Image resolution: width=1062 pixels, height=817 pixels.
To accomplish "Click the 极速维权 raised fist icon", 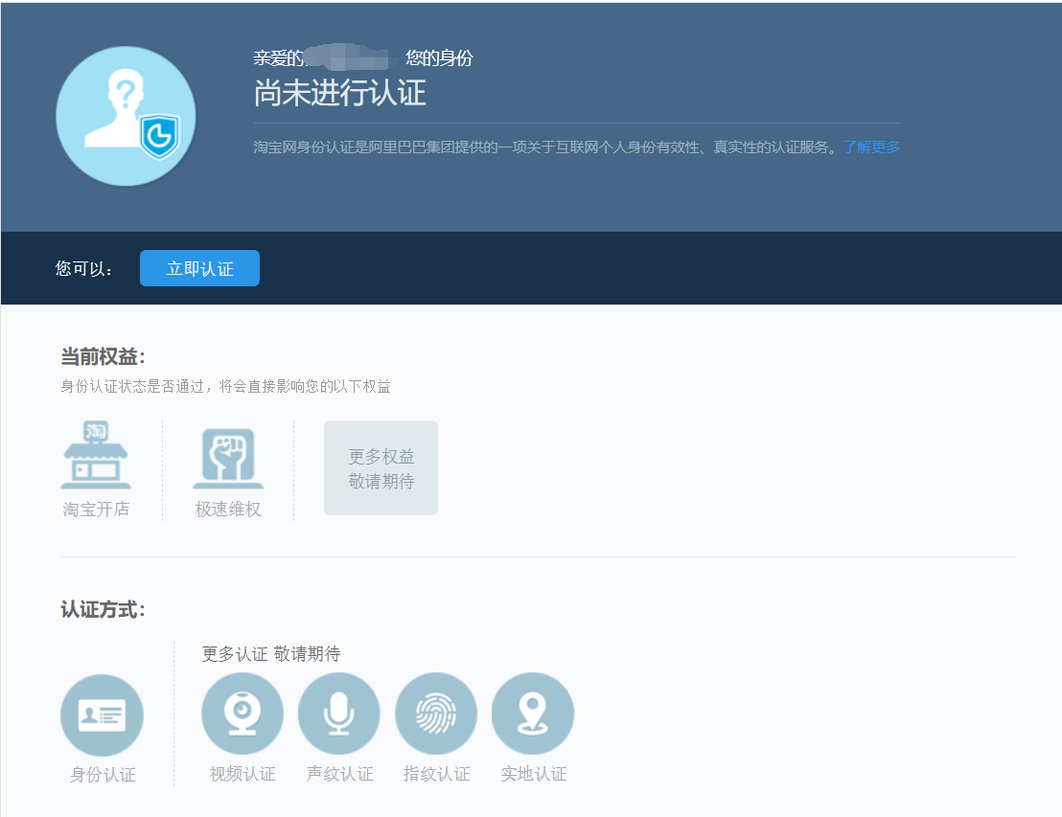I will click(227, 455).
